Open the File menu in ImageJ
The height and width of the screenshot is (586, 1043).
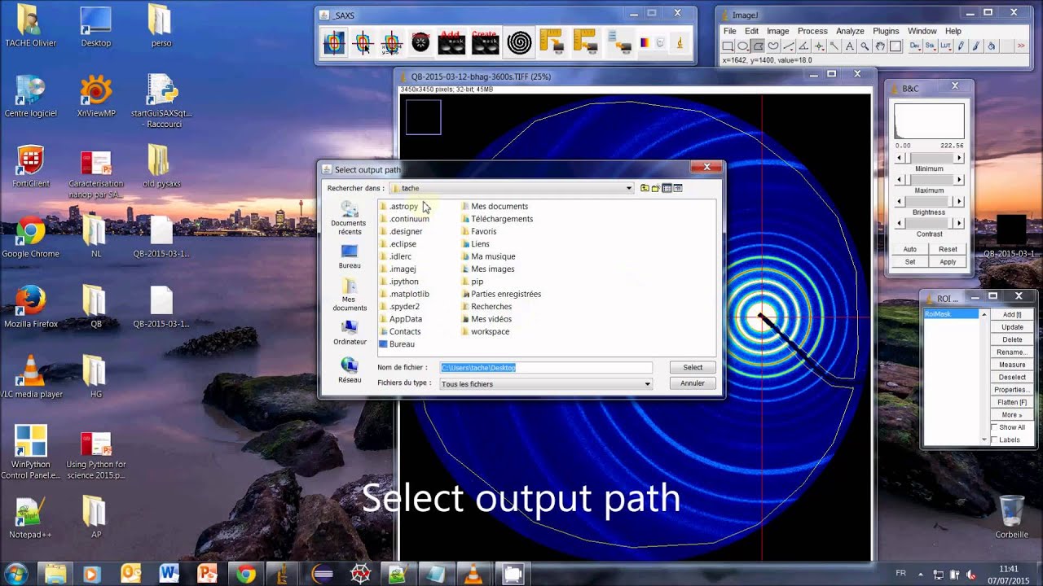click(730, 31)
